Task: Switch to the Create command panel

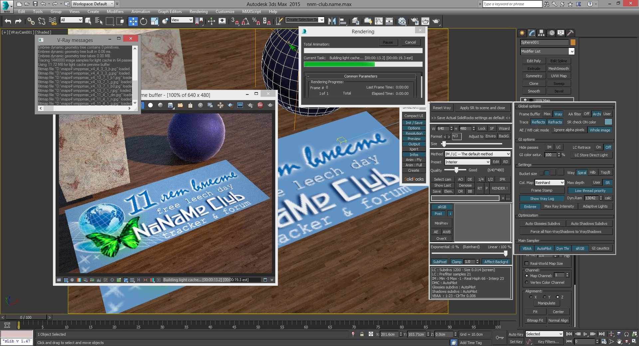Action: (522, 33)
